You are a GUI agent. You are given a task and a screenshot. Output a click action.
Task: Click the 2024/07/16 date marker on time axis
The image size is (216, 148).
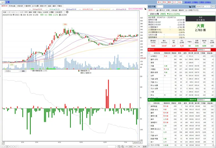[x=137, y=142]
